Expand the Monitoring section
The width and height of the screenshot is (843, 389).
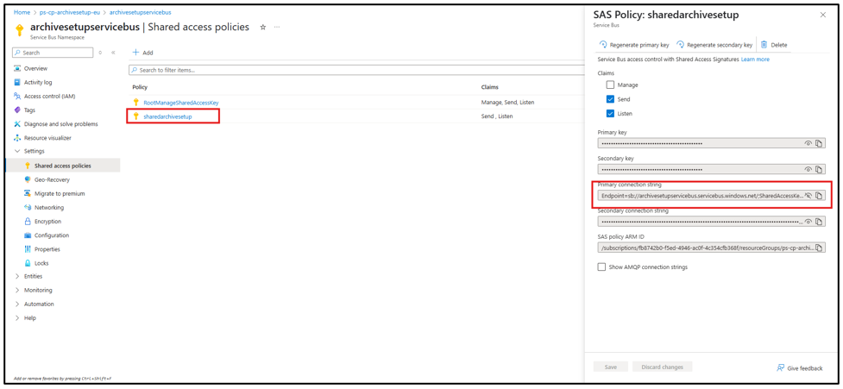(x=17, y=290)
